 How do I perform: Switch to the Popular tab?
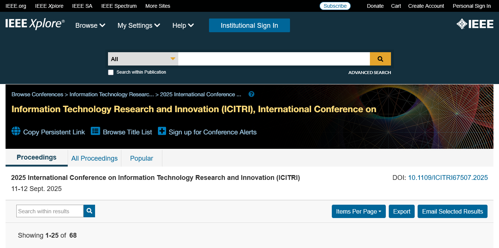(x=141, y=158)
